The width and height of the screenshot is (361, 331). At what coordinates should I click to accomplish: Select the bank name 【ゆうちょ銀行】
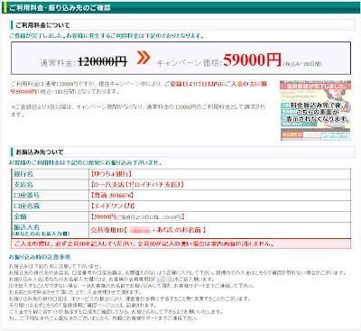[111, 174]
